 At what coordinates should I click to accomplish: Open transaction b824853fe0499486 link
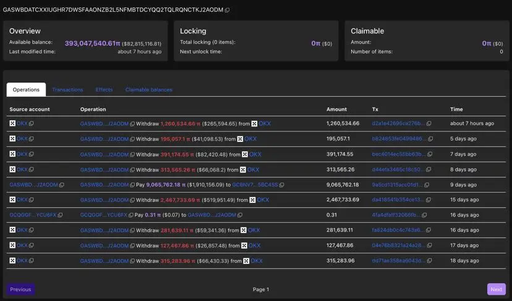398,139
